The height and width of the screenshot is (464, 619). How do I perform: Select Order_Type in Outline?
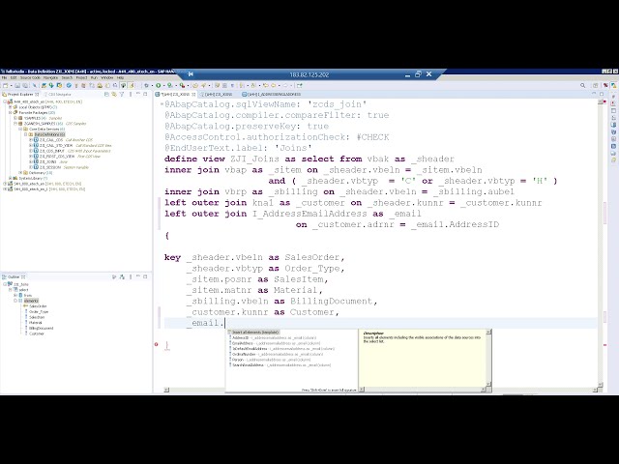pyautogui.click(x=39, y=311)
